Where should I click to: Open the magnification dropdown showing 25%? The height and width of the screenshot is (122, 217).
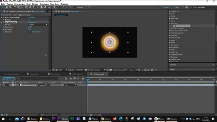(63, 70)
